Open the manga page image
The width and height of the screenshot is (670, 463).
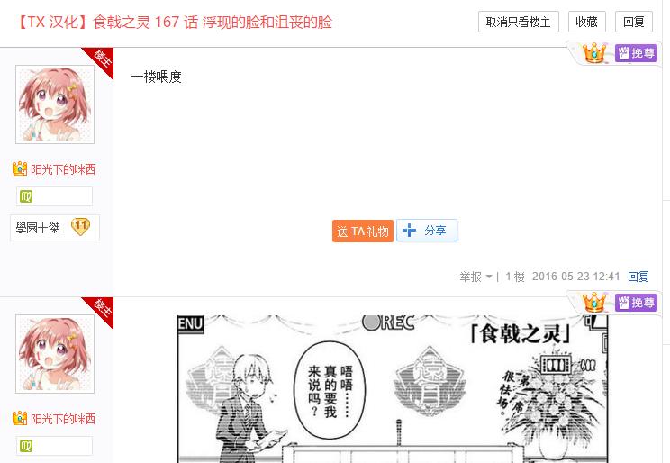393,388
